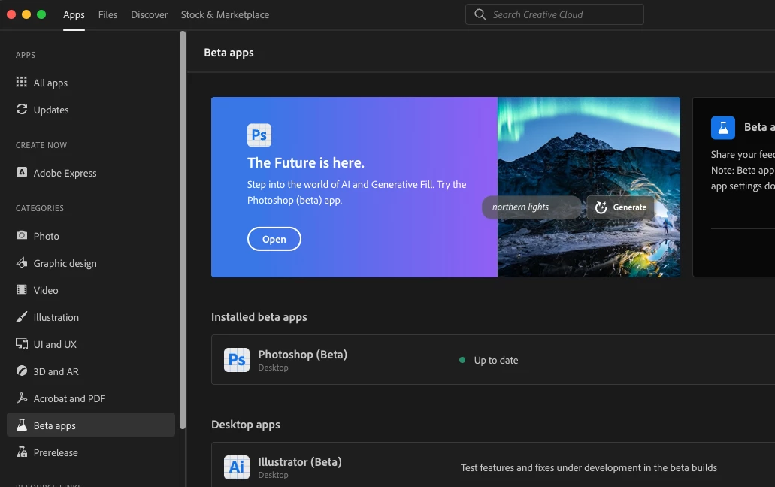
Task: Click the Photoshop (Beta) title text
Action: click(302, 355)
